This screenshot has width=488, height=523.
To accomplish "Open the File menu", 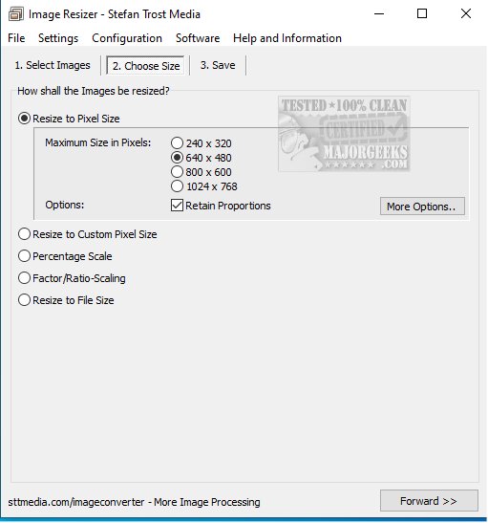I will (16, 38).
